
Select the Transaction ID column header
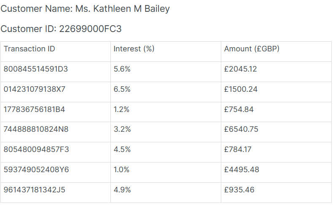click(x=30, y=49)
